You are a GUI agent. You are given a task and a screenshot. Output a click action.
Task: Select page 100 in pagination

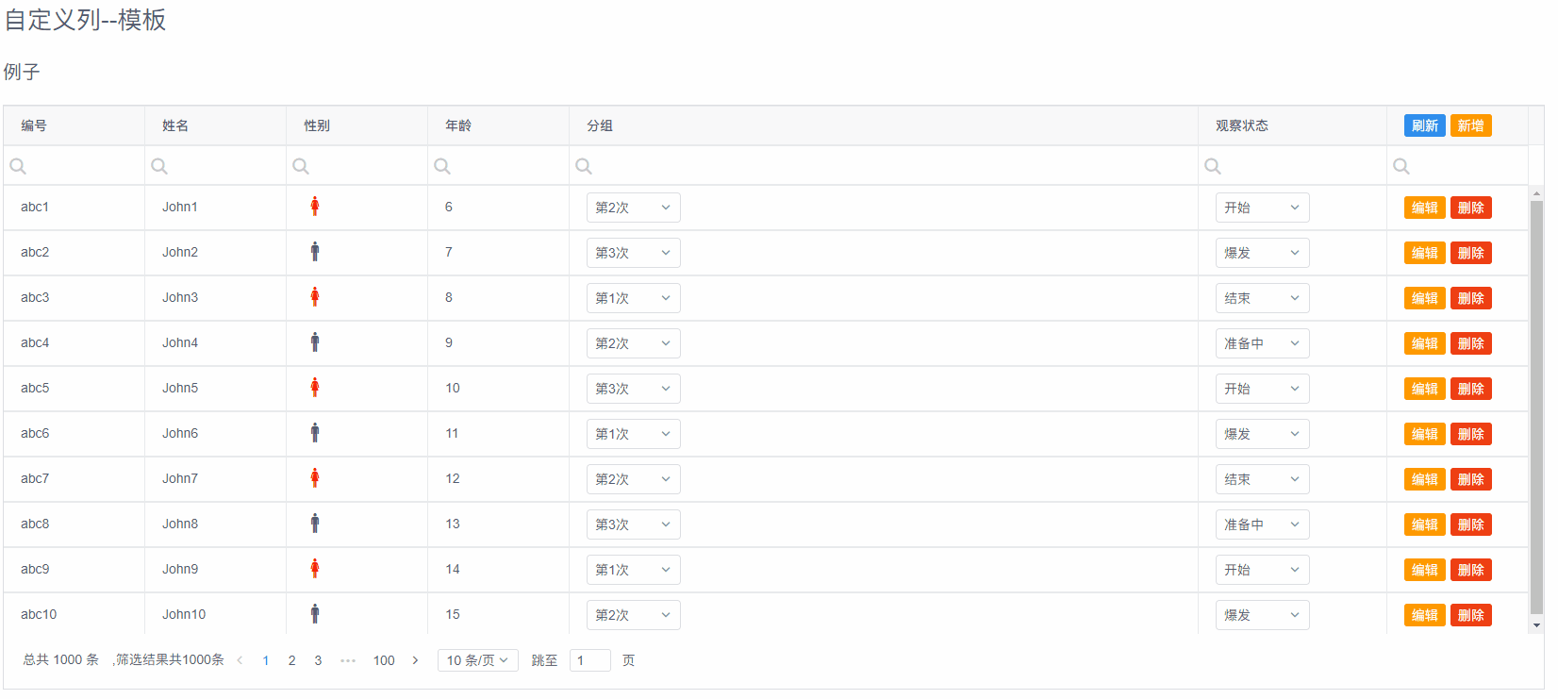[x=384, y=660]
